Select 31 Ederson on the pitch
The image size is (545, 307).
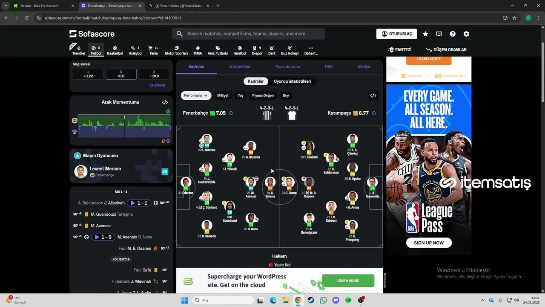pyautogui.click(x=186, y=185)
